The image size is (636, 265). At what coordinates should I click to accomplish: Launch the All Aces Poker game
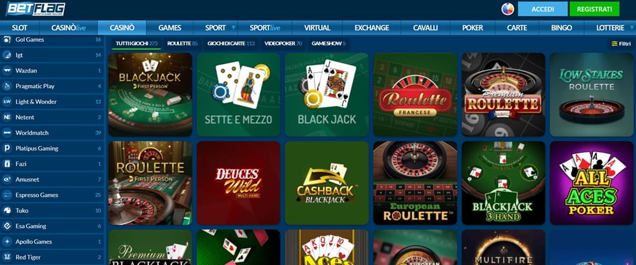click(591, 183)
